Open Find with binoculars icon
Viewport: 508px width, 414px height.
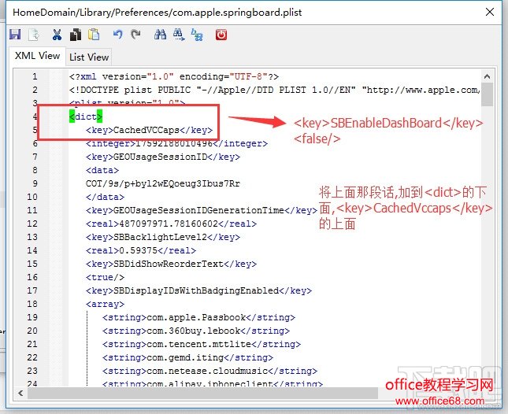(x=160, y=35)
